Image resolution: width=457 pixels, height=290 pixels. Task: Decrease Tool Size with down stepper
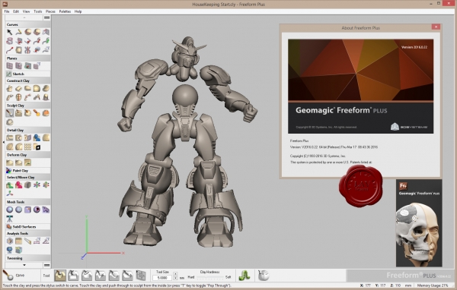pyautogui.click(x=175, y=278)
